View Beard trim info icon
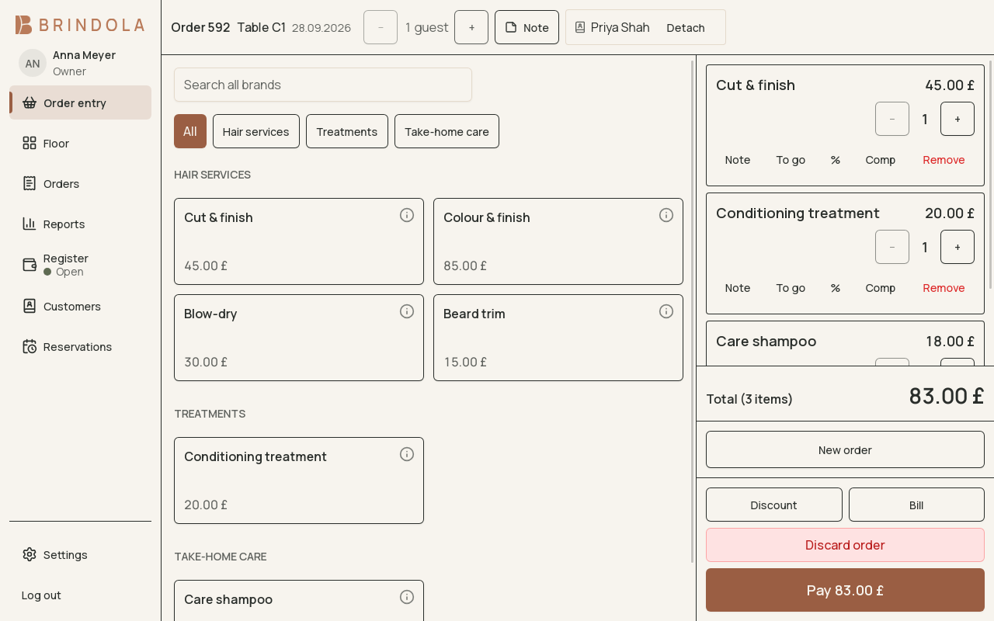 666,311
